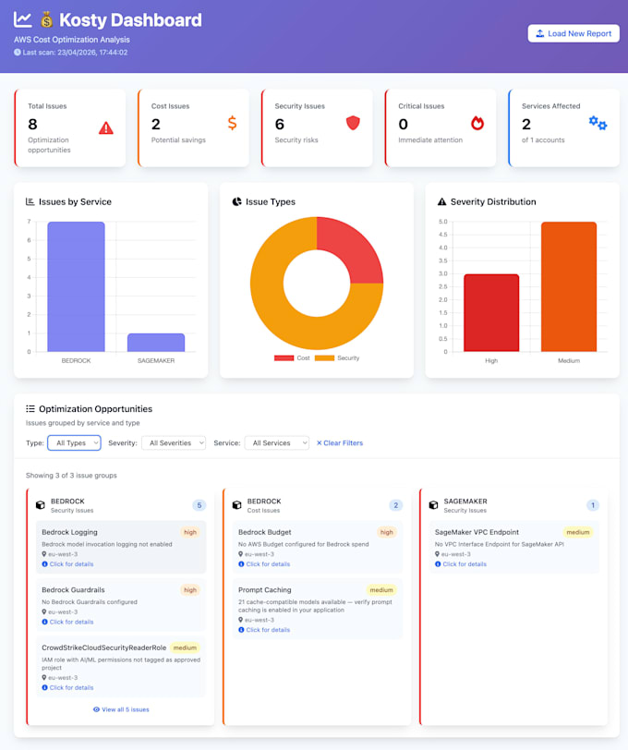Click the orange dollar sign icon in Cost Issues
This screenshot has width=628, height=750.
pyautogui.click(x=232, y=123)
